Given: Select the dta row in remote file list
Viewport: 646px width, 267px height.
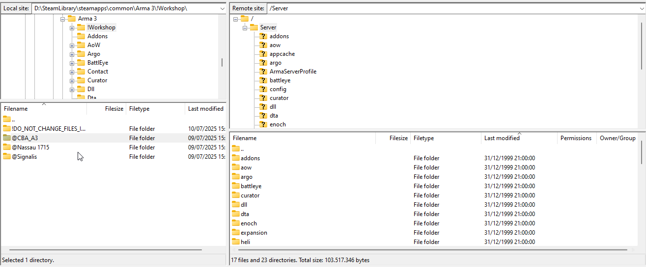Looking at the screenshot, I should pyautogui.click(x=435, y=214).
